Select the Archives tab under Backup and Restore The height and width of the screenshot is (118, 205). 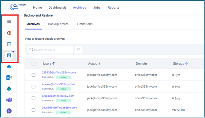point(33,24)
